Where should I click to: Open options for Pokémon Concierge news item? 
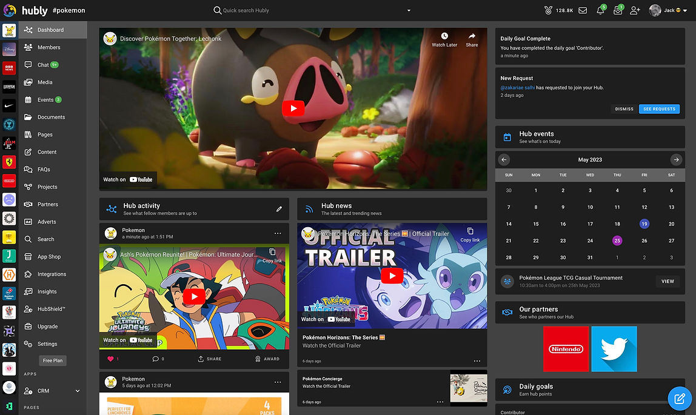(x=440, y=402)
